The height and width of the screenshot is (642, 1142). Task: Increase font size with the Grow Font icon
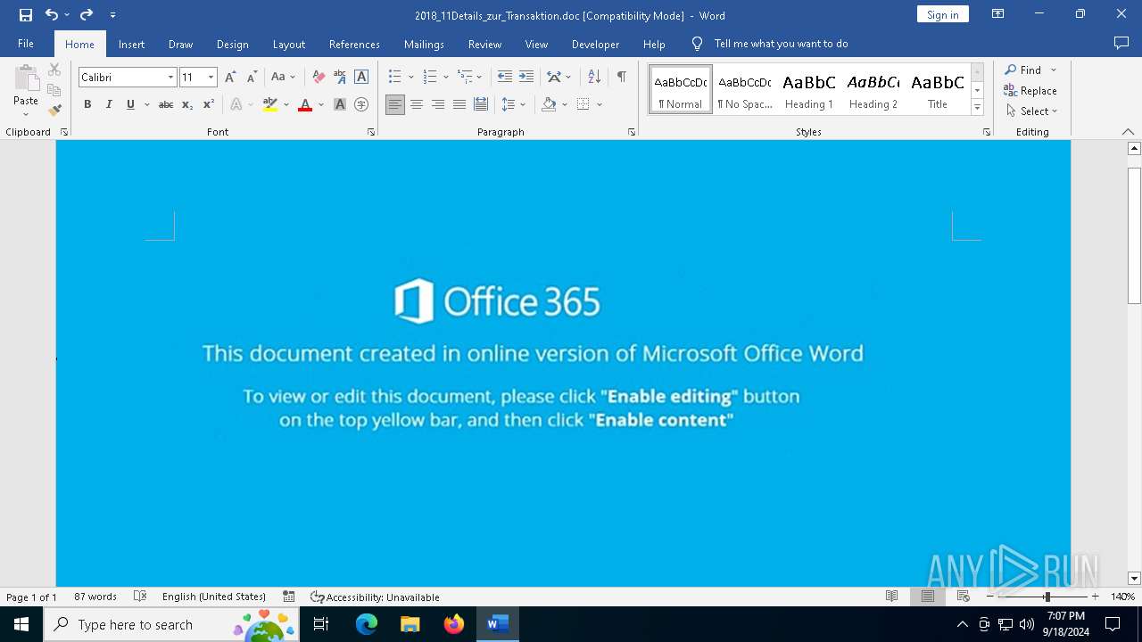pos(230,78)
